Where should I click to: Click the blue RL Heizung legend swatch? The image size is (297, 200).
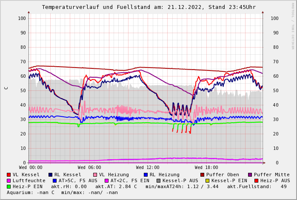(x=146, y=175)
